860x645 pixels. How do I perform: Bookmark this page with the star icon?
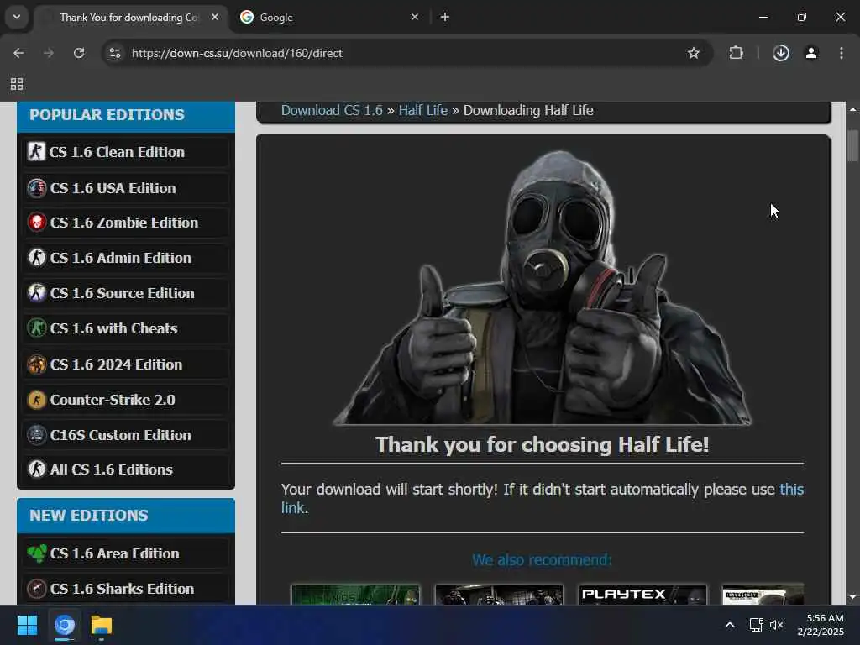click(693, 53)
